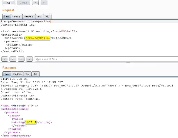
Task: Go to previous request in history arrow
Action: tap(35, 3)
